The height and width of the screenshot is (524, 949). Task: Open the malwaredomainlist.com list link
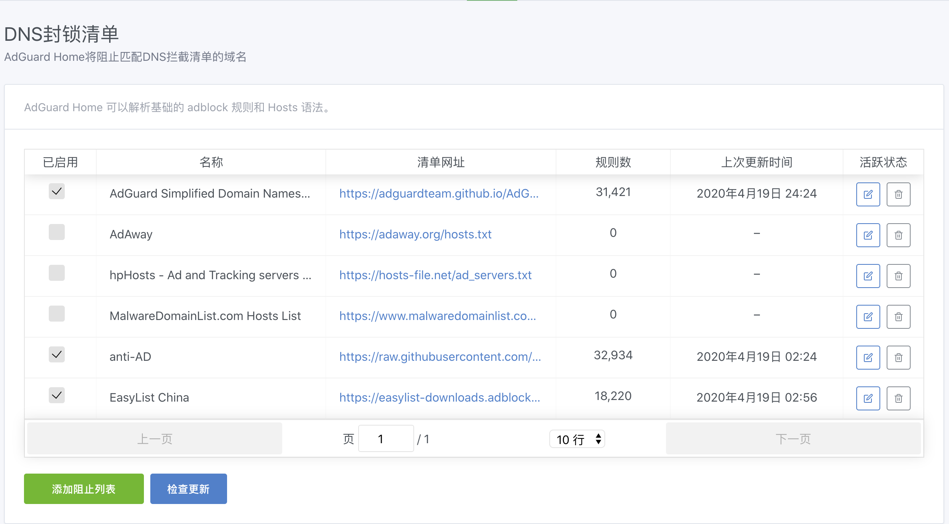438,316
